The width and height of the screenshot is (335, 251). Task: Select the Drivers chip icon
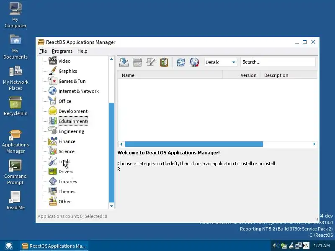(x=53, y=171)
